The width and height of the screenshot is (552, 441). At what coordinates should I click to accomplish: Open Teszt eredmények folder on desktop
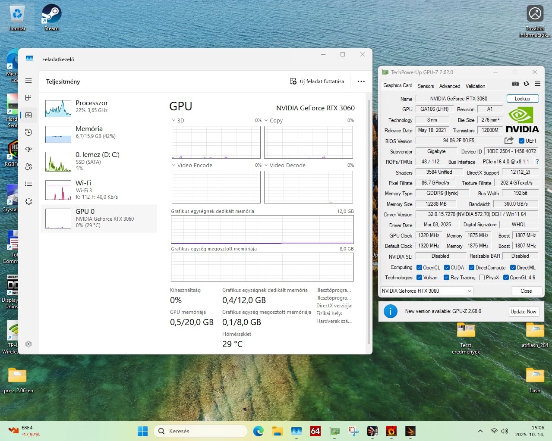click(x=466, y=339)
